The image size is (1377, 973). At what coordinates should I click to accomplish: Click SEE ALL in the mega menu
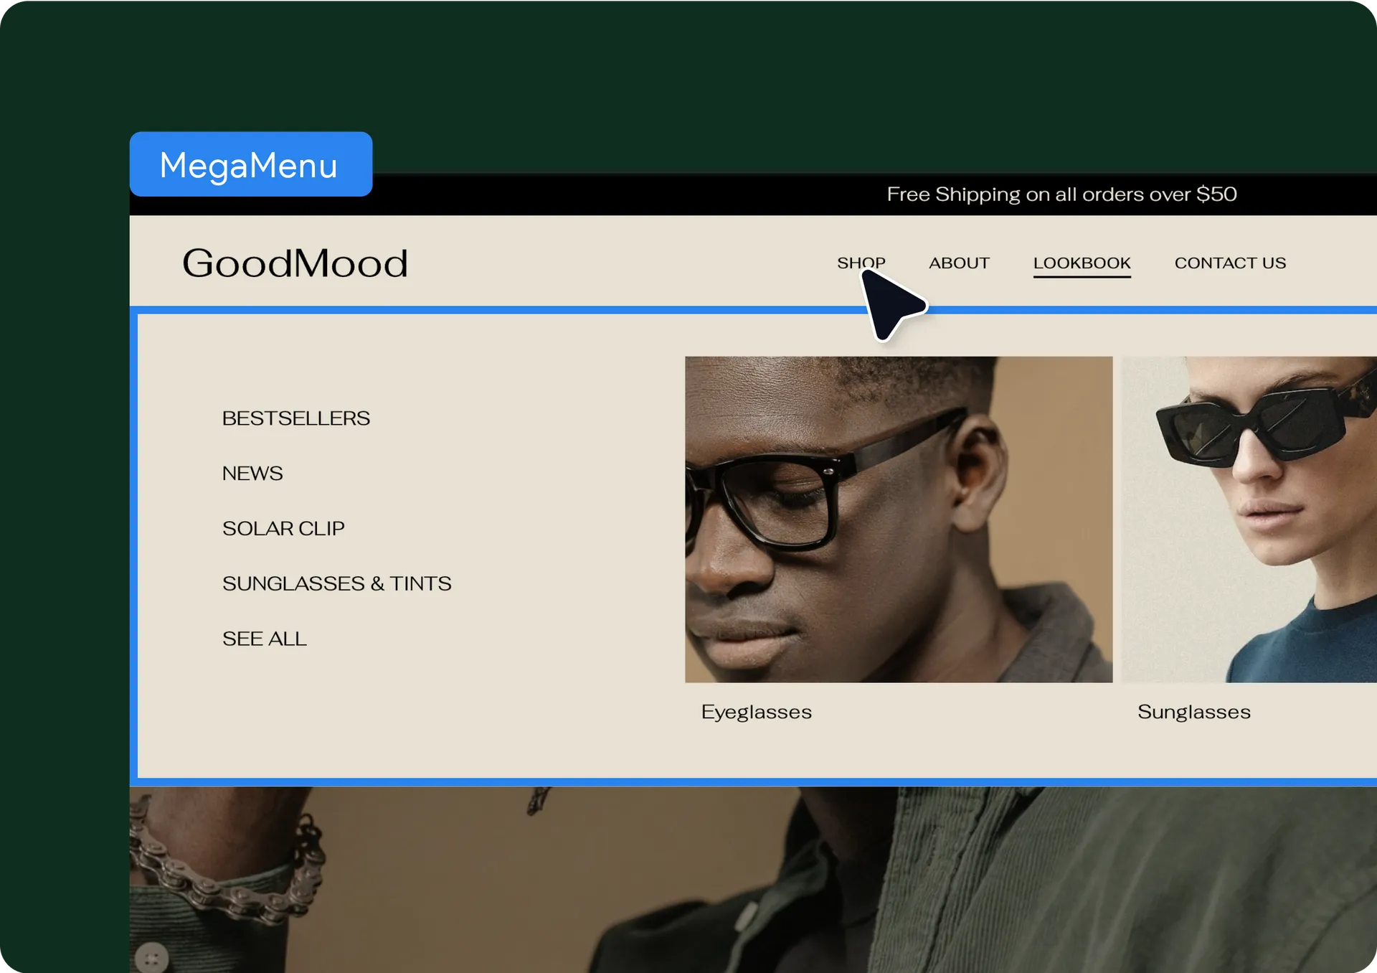(264, 638)
